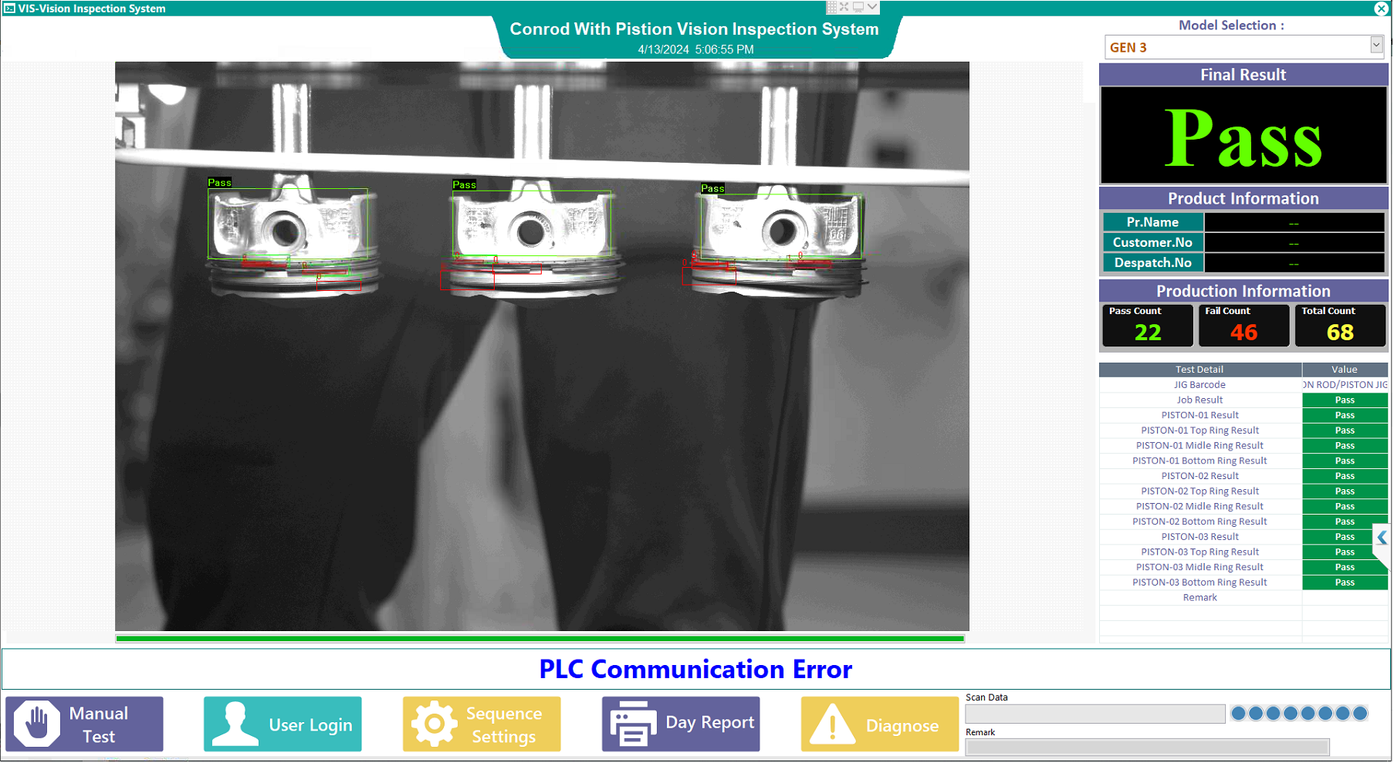Viewport: 1394px width, 763px height.
Task: Click the user silhouette icon for login
Action: [235, 724]
